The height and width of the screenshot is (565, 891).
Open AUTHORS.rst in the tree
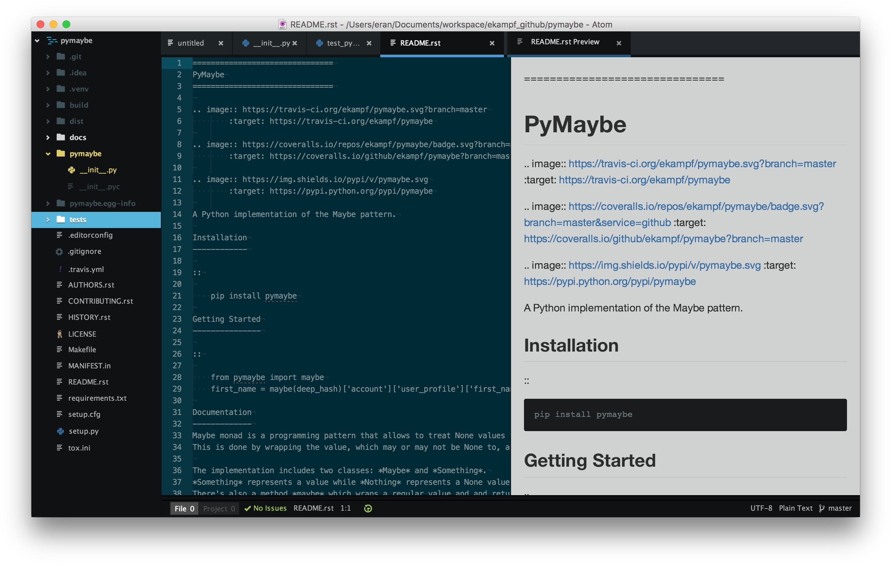(91, 285)
